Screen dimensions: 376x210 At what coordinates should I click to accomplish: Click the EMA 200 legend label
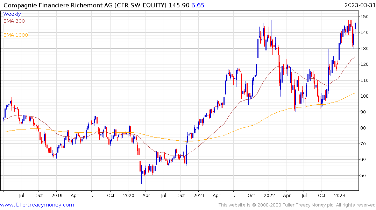14,21
